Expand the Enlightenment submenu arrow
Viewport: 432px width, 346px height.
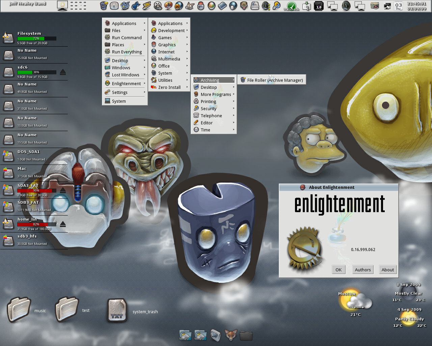pyautogui.click(x=144, y=83)
